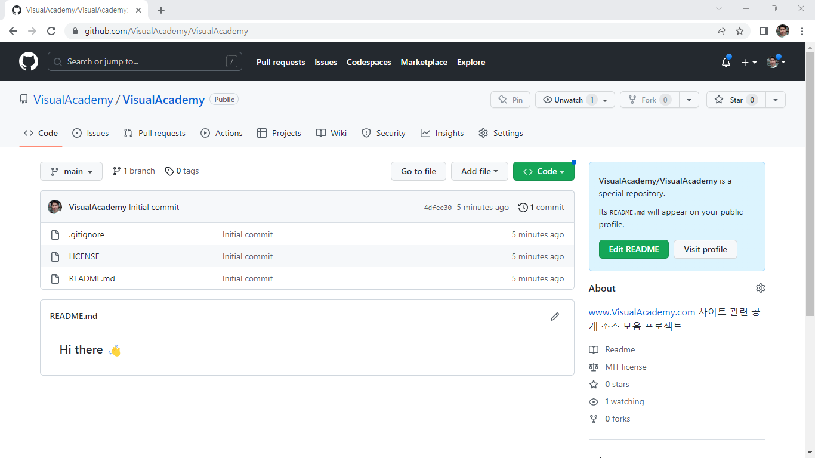This screenshot has width=815, height=458.
Task: Pin the repository to profile
Action: click(510, 100)
